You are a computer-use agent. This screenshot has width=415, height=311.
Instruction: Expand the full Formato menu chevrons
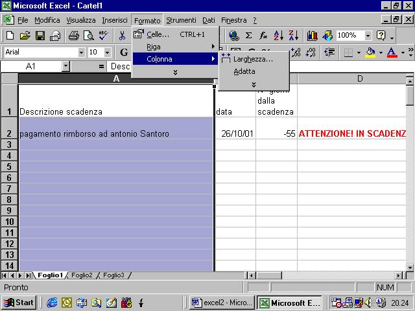coord(175,72)
